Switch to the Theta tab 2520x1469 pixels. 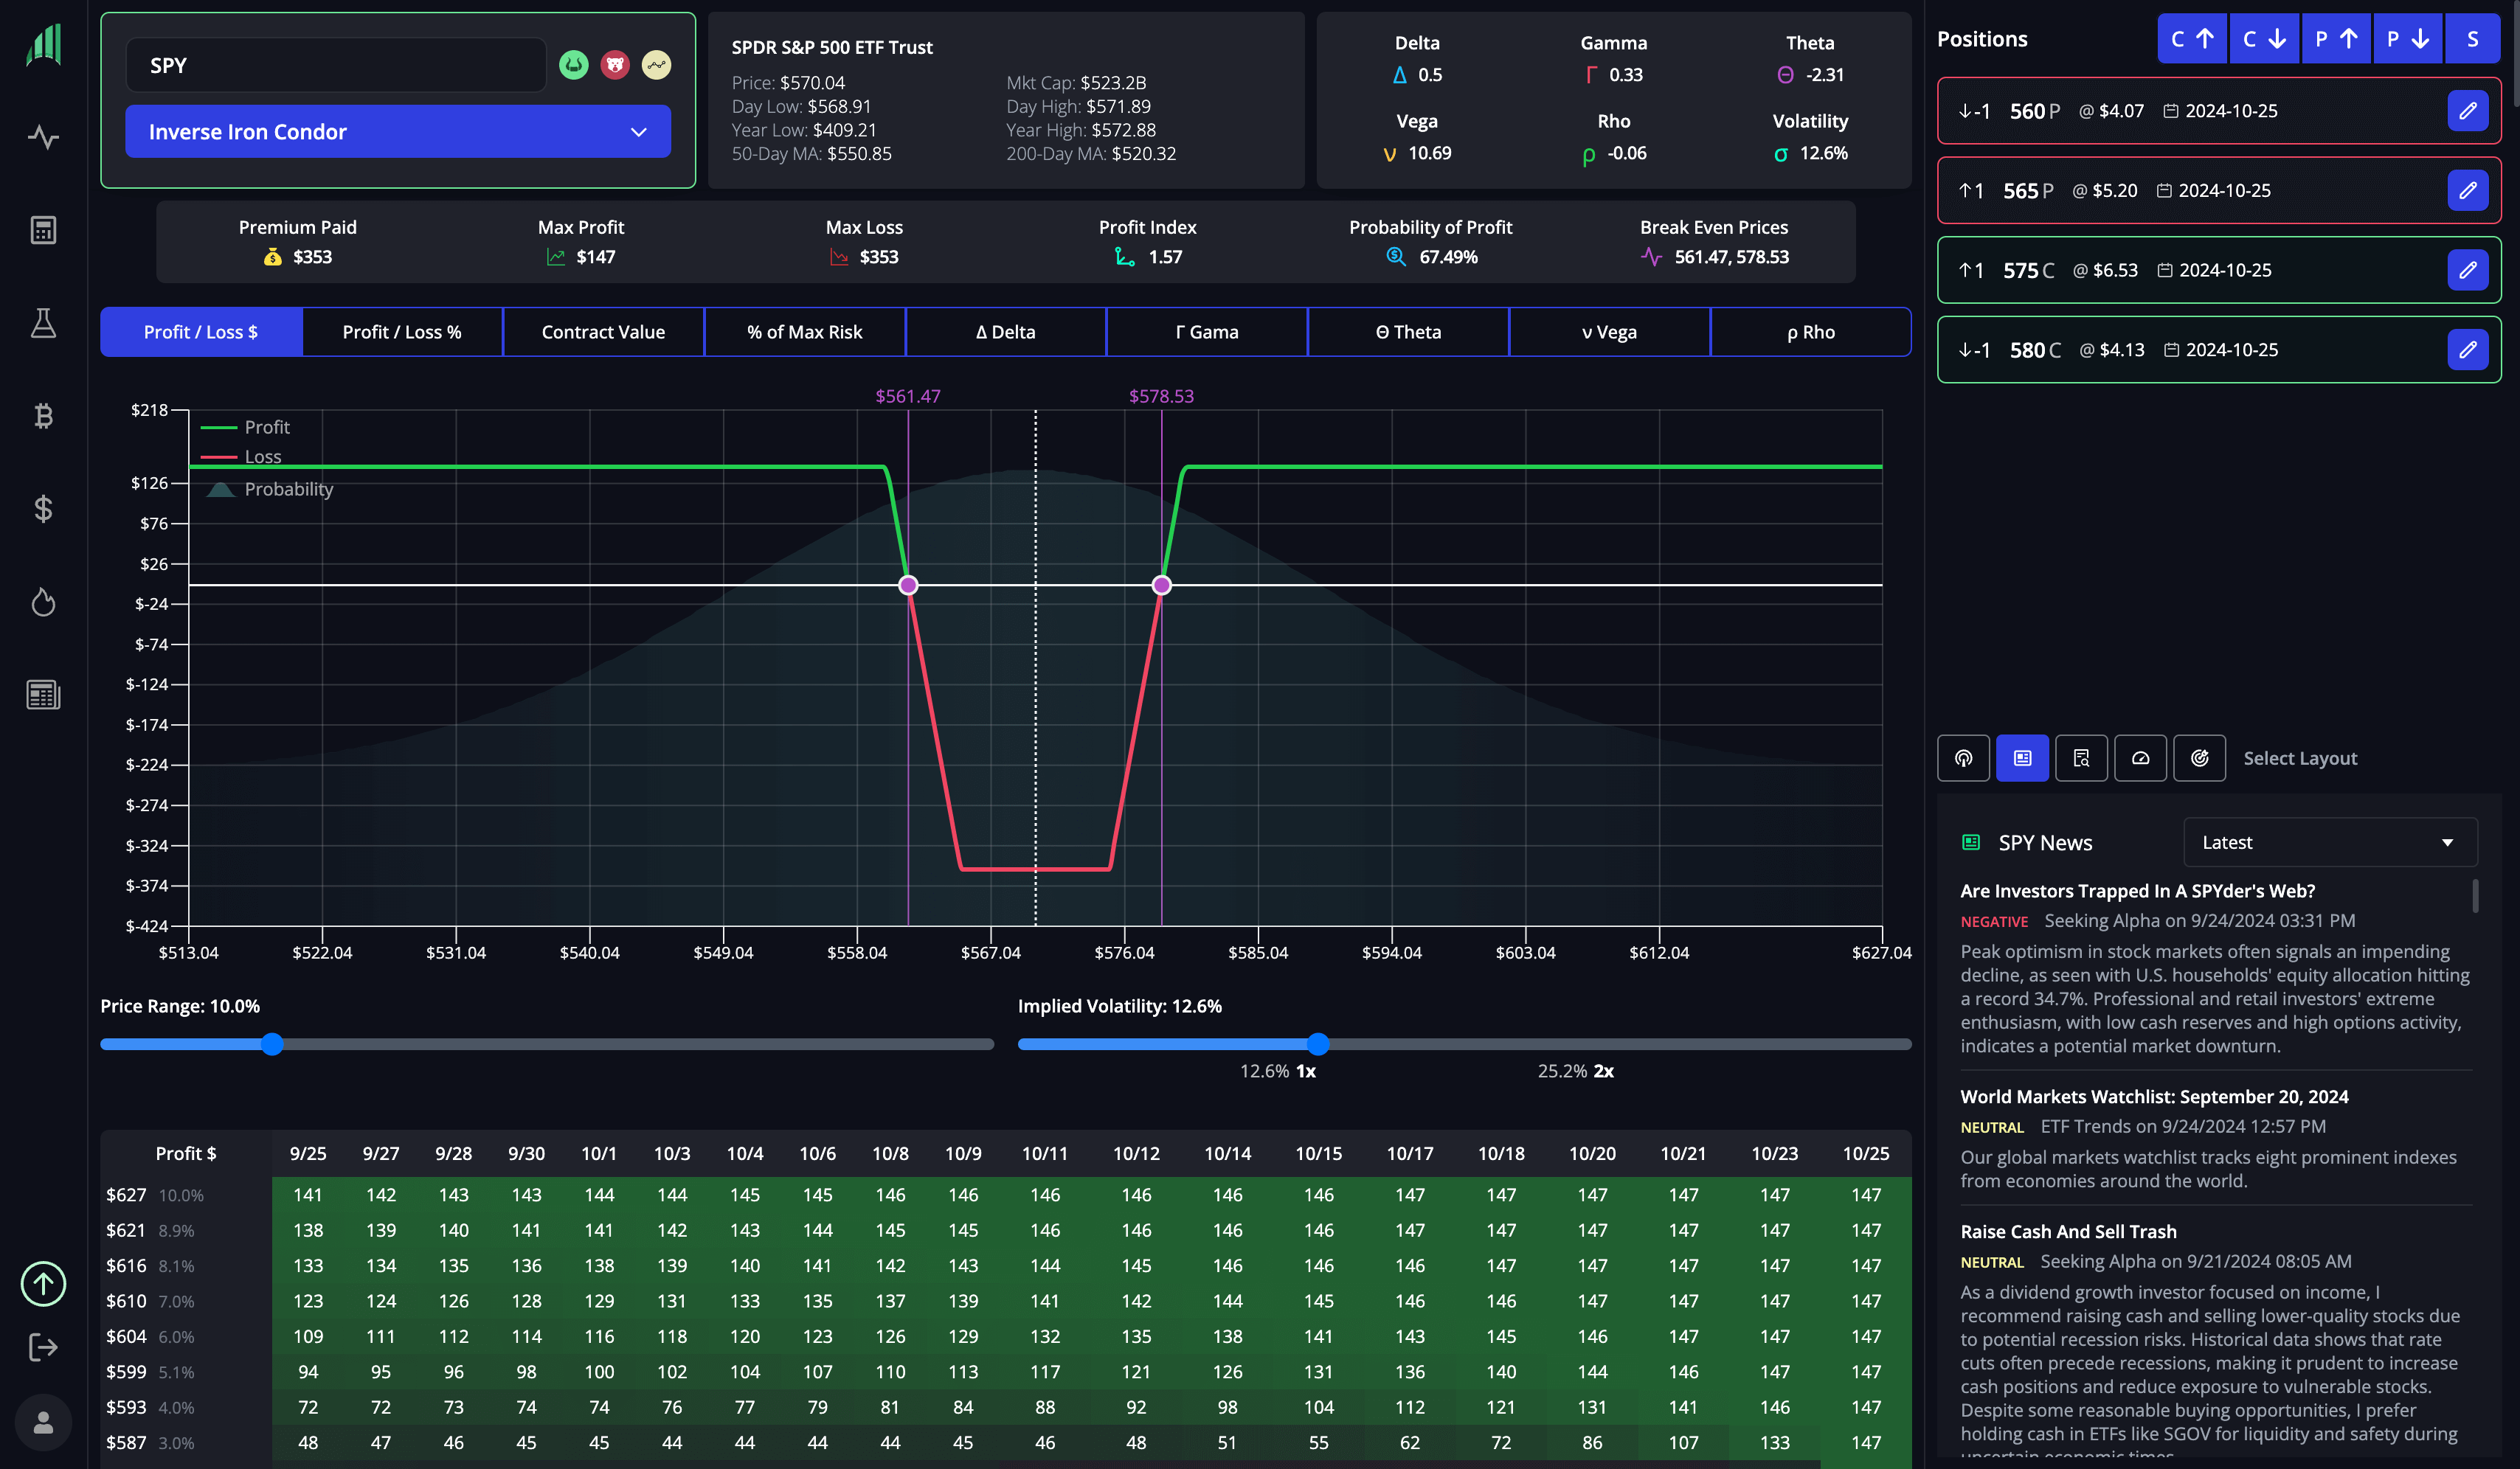coord(1408,332)
